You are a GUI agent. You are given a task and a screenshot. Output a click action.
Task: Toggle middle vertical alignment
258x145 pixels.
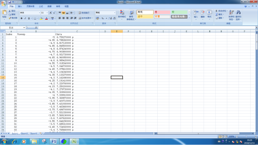pos(64,13)
